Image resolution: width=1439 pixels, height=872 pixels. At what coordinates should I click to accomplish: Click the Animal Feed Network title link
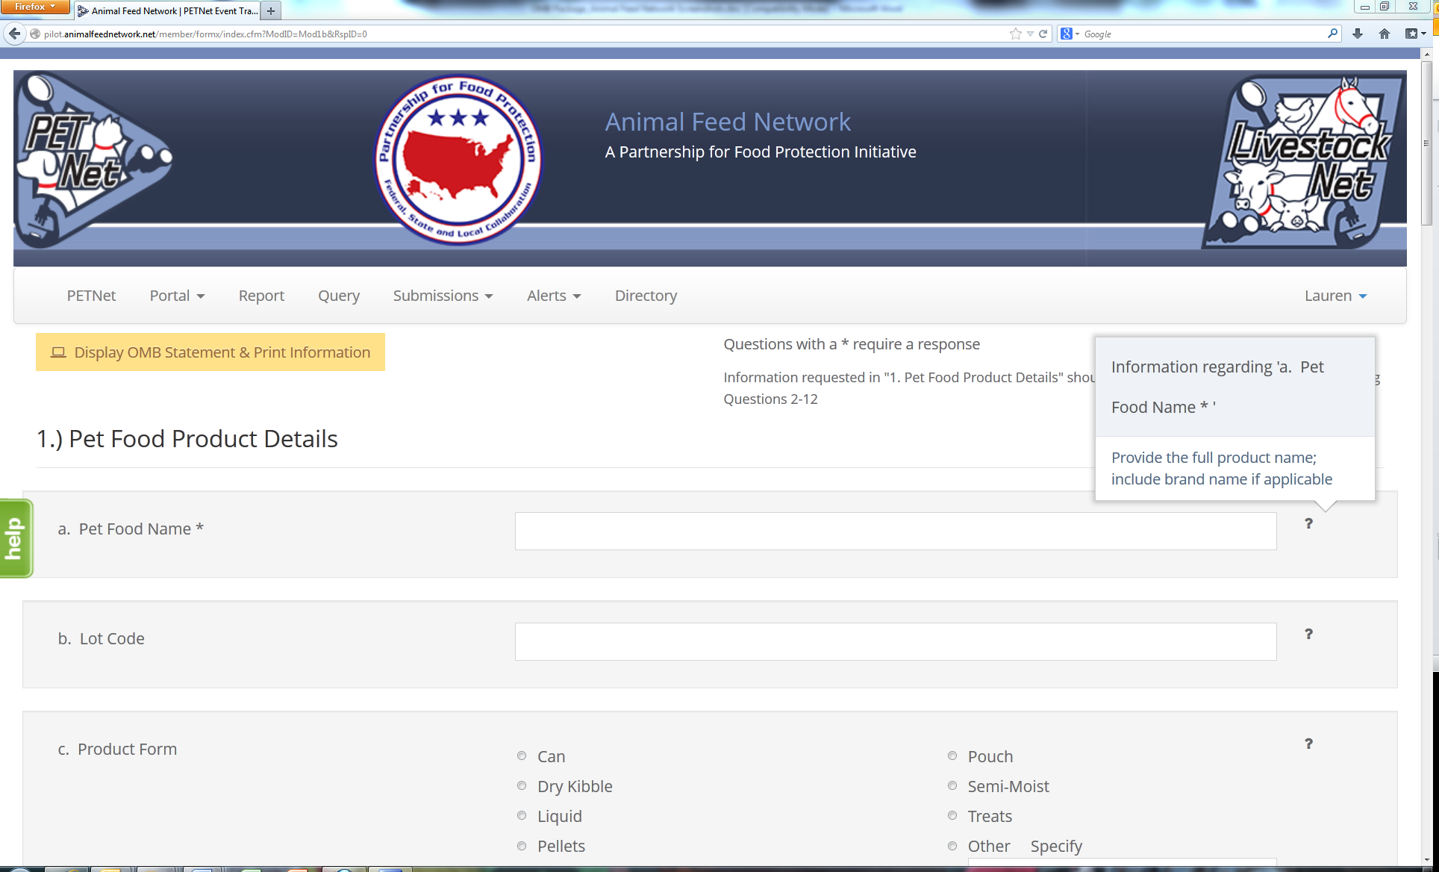[728, 122]
